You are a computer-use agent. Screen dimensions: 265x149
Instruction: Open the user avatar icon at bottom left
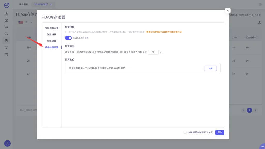tap(8, 143)
